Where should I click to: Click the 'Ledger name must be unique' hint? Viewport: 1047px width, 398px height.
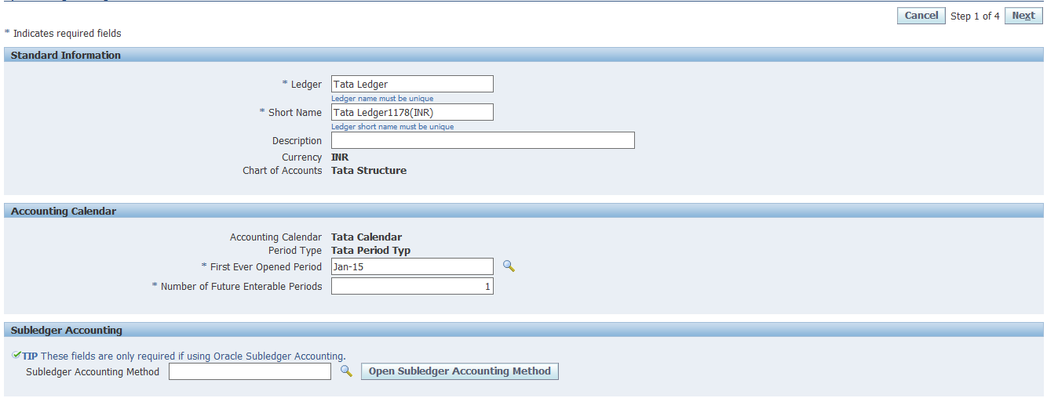pos(382,99)
